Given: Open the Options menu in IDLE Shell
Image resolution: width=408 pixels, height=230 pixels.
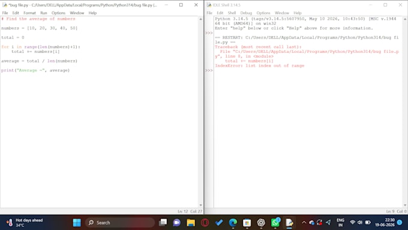Looking at the screenshot, I should (x=263, y=13).
